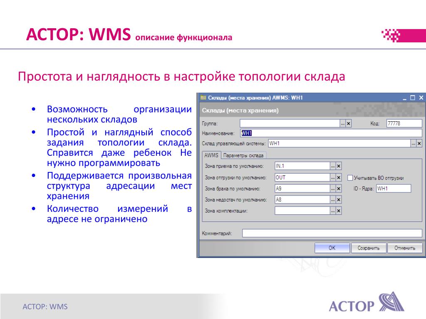Maximize the Склады dialog window
The image size is (426, 319).
point(413,98)
